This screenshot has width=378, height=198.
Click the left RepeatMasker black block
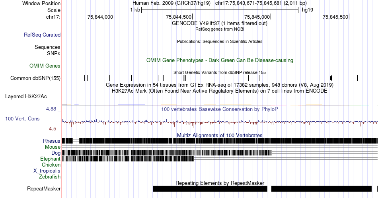pos(210,188)
